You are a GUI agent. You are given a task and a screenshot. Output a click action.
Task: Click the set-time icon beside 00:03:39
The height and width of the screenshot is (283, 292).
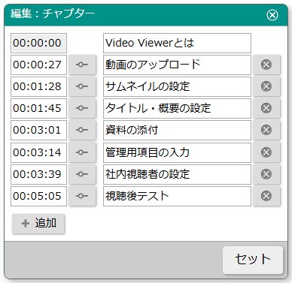pos(82,174)
